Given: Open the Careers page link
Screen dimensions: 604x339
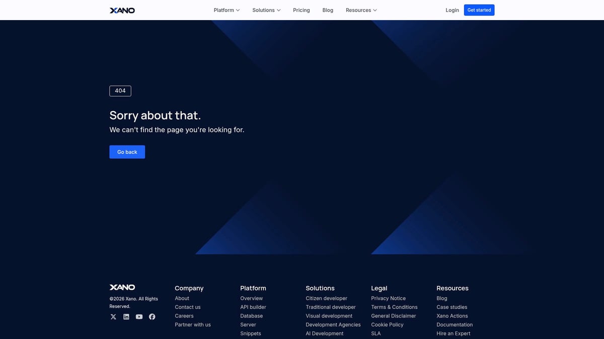Looking at the screenshot, I should click(x=184, y=315).
